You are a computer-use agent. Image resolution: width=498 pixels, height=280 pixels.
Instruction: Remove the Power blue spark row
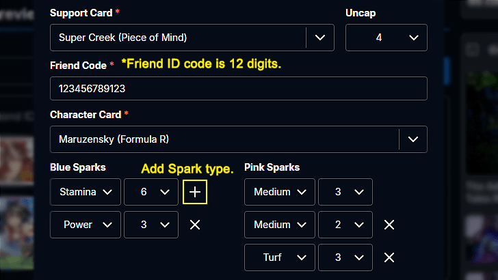[195, 225]
